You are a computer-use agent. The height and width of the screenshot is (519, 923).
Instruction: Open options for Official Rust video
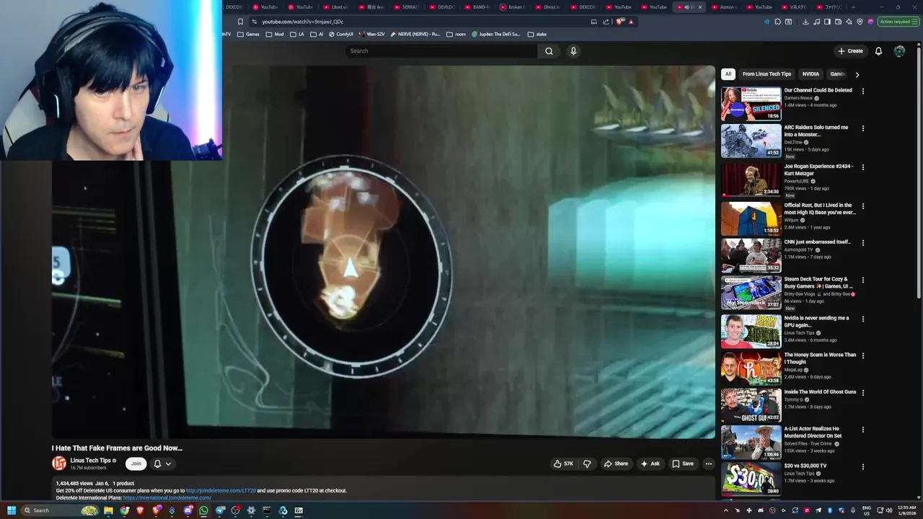click(x=862, y=206)
